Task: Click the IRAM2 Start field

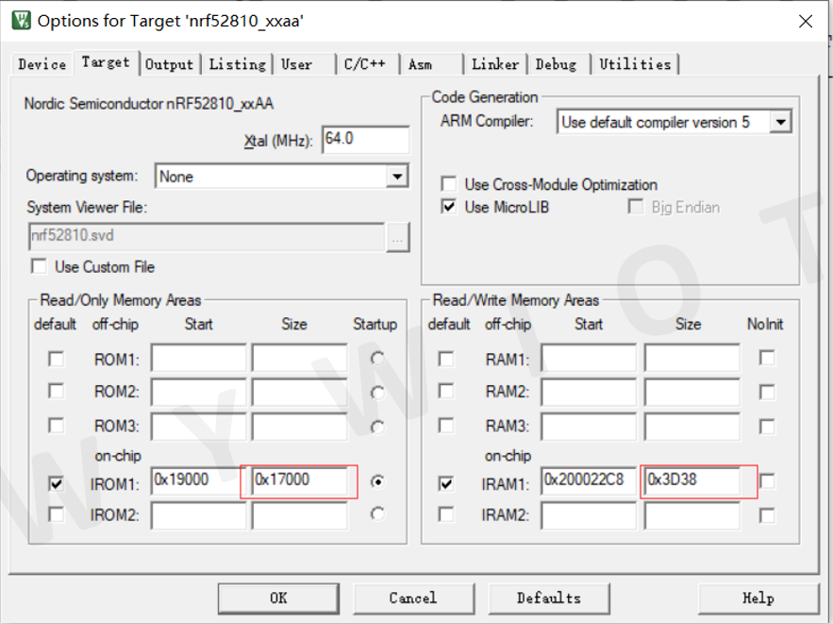Action: tap(589, 515)
